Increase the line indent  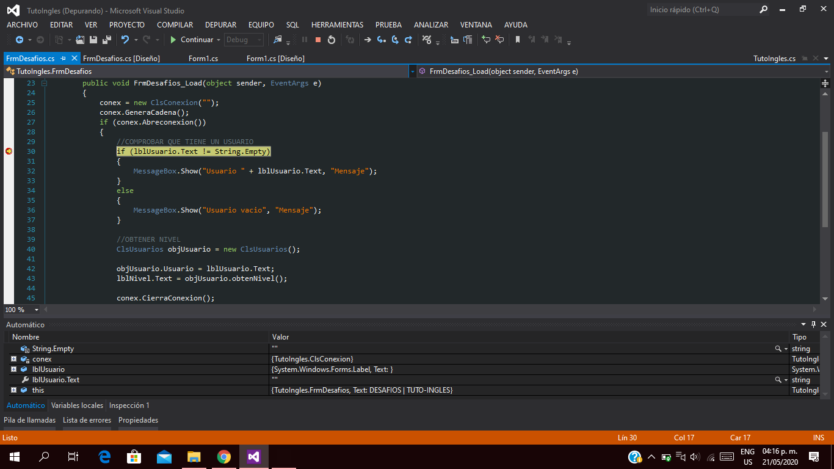click(468, 40)
